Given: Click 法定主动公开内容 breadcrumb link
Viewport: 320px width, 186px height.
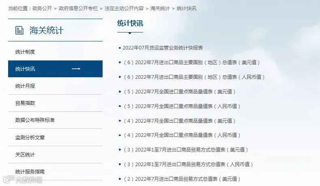Looking at the screenshot, I should 124,9.
